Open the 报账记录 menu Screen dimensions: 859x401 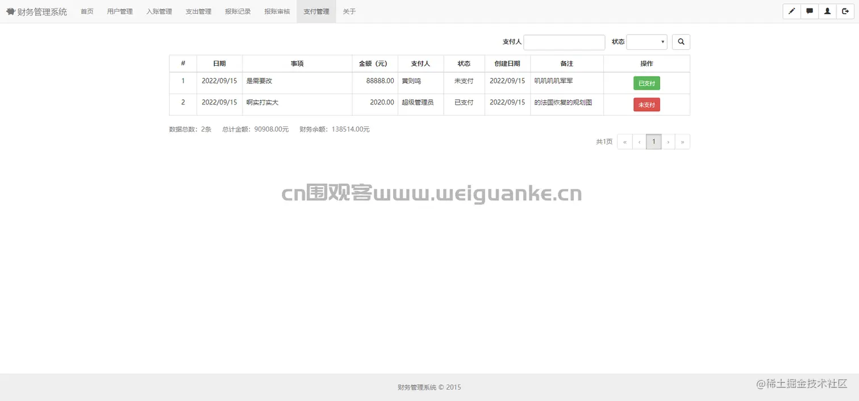coord(237,11)
